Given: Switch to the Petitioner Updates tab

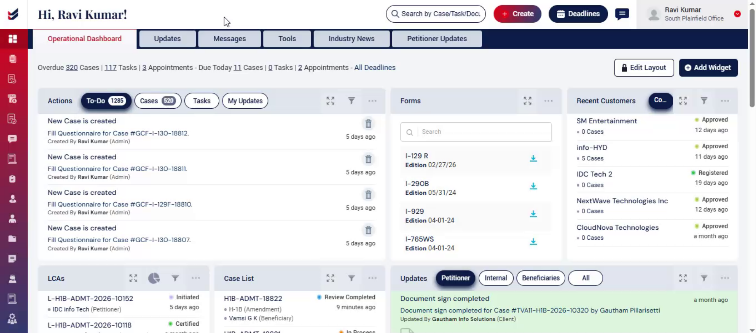Looking at the screenshot, I should tap(437, 39).
